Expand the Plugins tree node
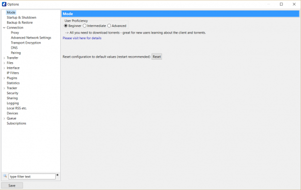This screenshot has height=190, width=301. 4,78
